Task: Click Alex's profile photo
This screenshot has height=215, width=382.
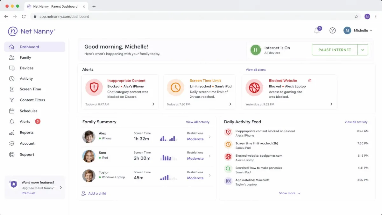Action: [x=89, y=137]
